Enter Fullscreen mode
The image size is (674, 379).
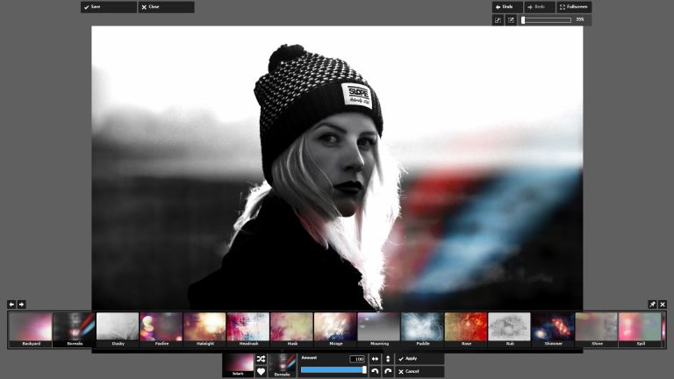tap(573, 7)
